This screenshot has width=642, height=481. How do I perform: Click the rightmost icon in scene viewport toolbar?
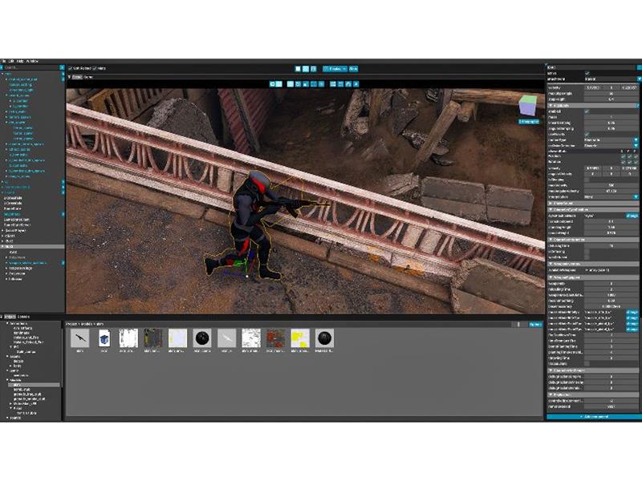click(356, 83)
